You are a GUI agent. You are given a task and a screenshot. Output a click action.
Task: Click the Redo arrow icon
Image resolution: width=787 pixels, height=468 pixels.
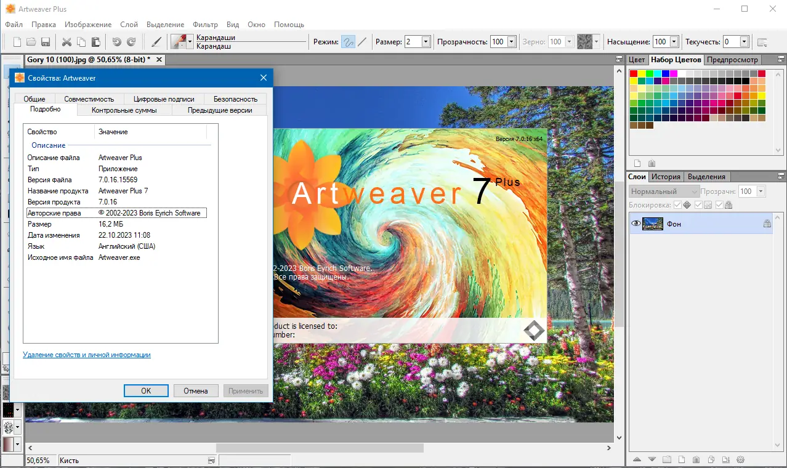(x=131, y=42)
